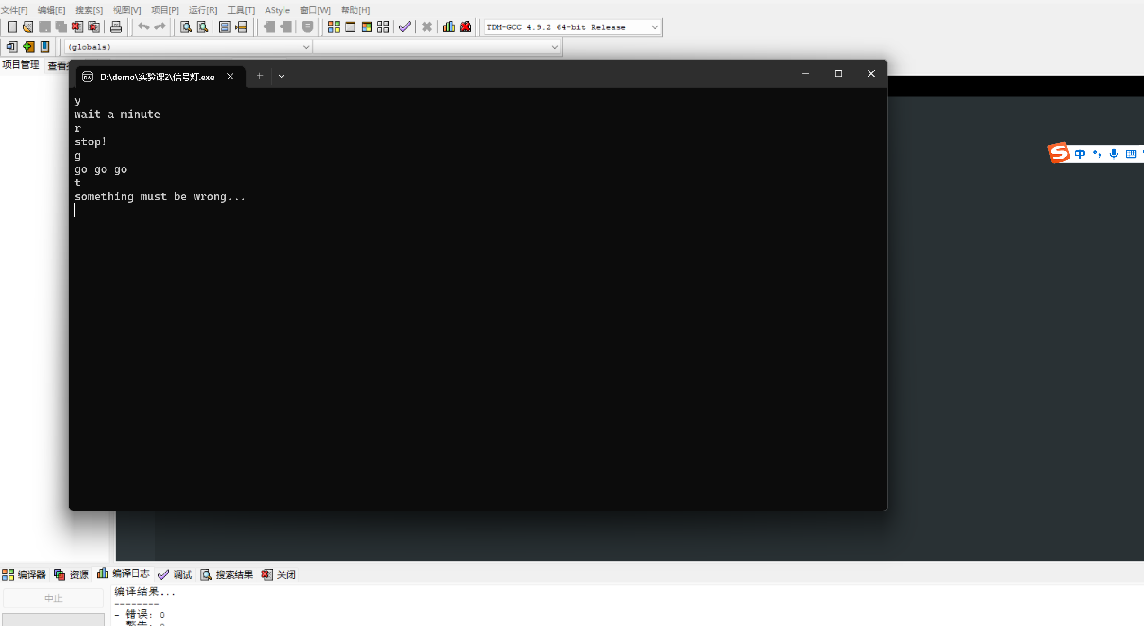Click the Sogou input method S logo

click(x=1059, y=153)
